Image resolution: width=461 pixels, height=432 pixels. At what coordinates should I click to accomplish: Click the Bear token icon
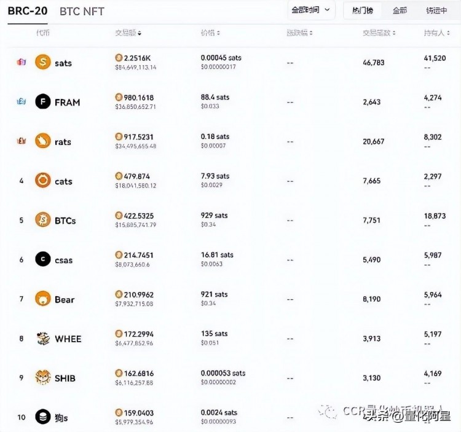[x=42, y=299]
